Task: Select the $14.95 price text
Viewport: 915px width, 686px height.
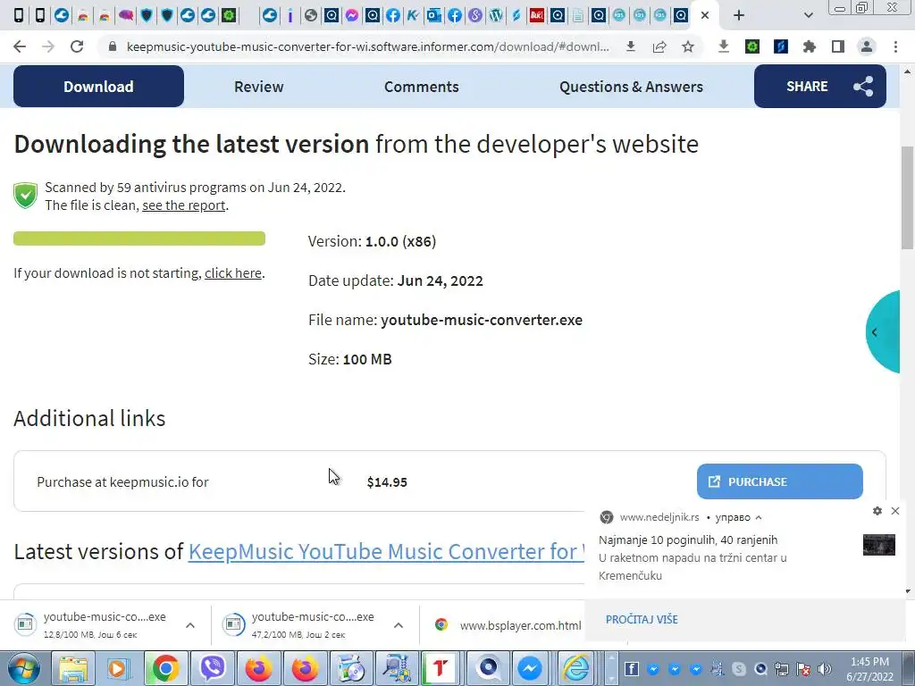Action: pyautogui.click(x=387, y=481)
